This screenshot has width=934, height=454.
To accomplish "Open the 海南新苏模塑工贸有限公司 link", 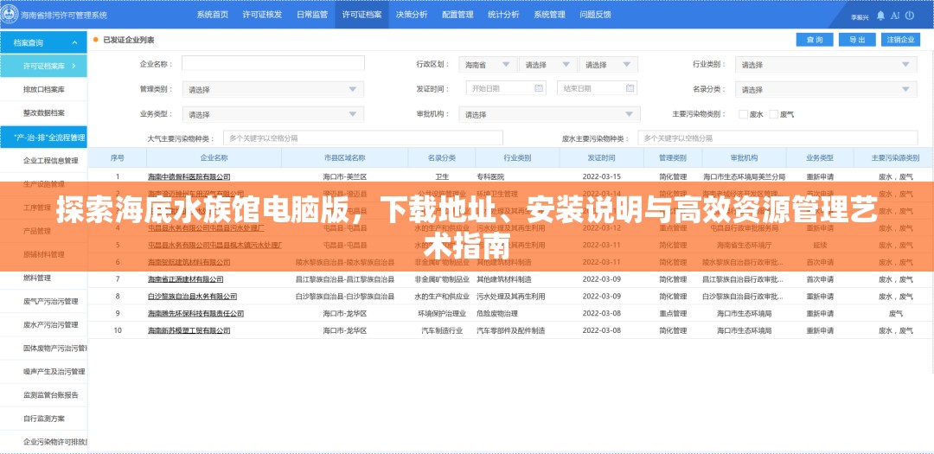I will (x=189, y=330).
